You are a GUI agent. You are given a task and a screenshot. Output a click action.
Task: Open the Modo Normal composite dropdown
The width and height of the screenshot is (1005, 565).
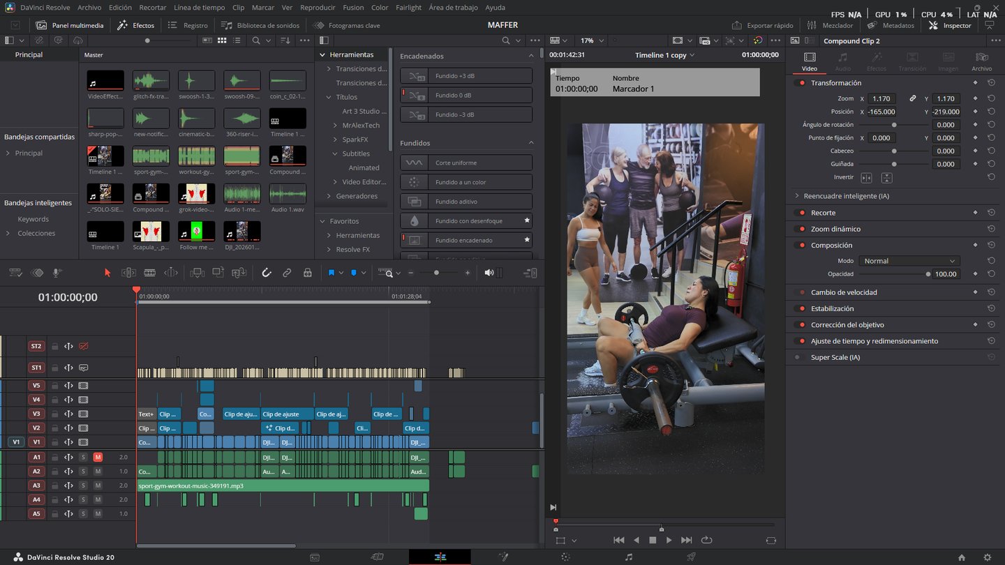pyautogui.click(x=909, y=261)
